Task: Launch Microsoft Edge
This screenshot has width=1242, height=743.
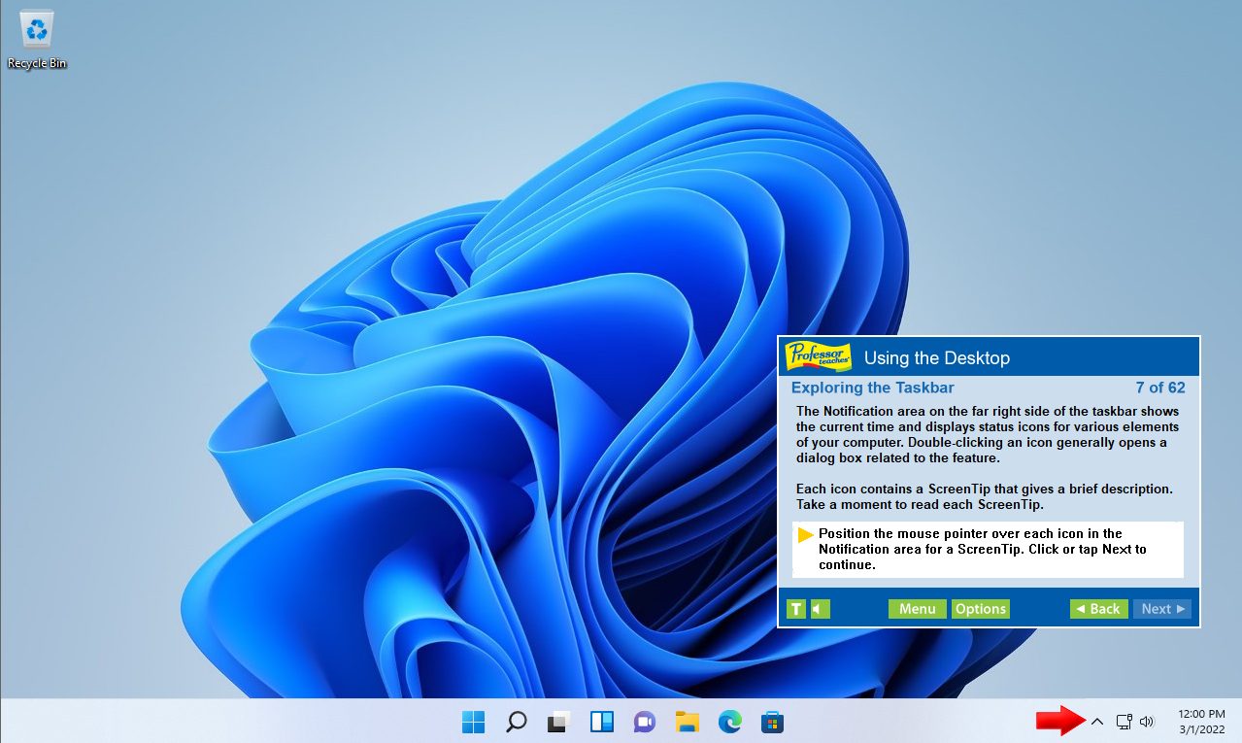Action: pyautogui.click(x=728, y=722)
